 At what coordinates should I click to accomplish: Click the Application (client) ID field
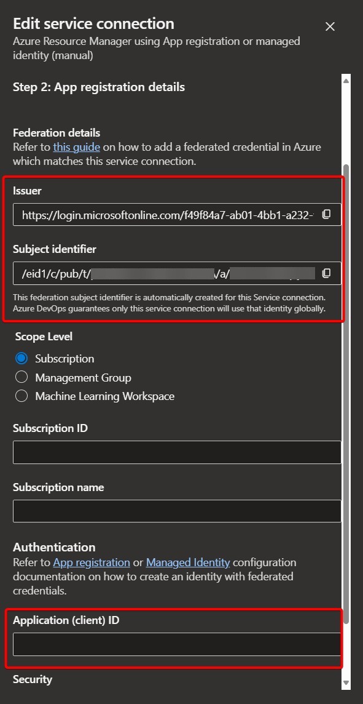click(x=177, y=644)
